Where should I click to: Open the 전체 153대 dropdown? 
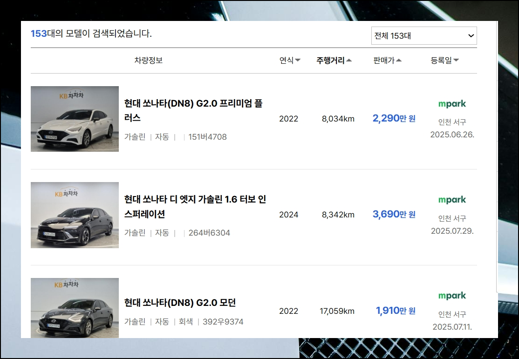pyautogui.click(x=424, y=36)
